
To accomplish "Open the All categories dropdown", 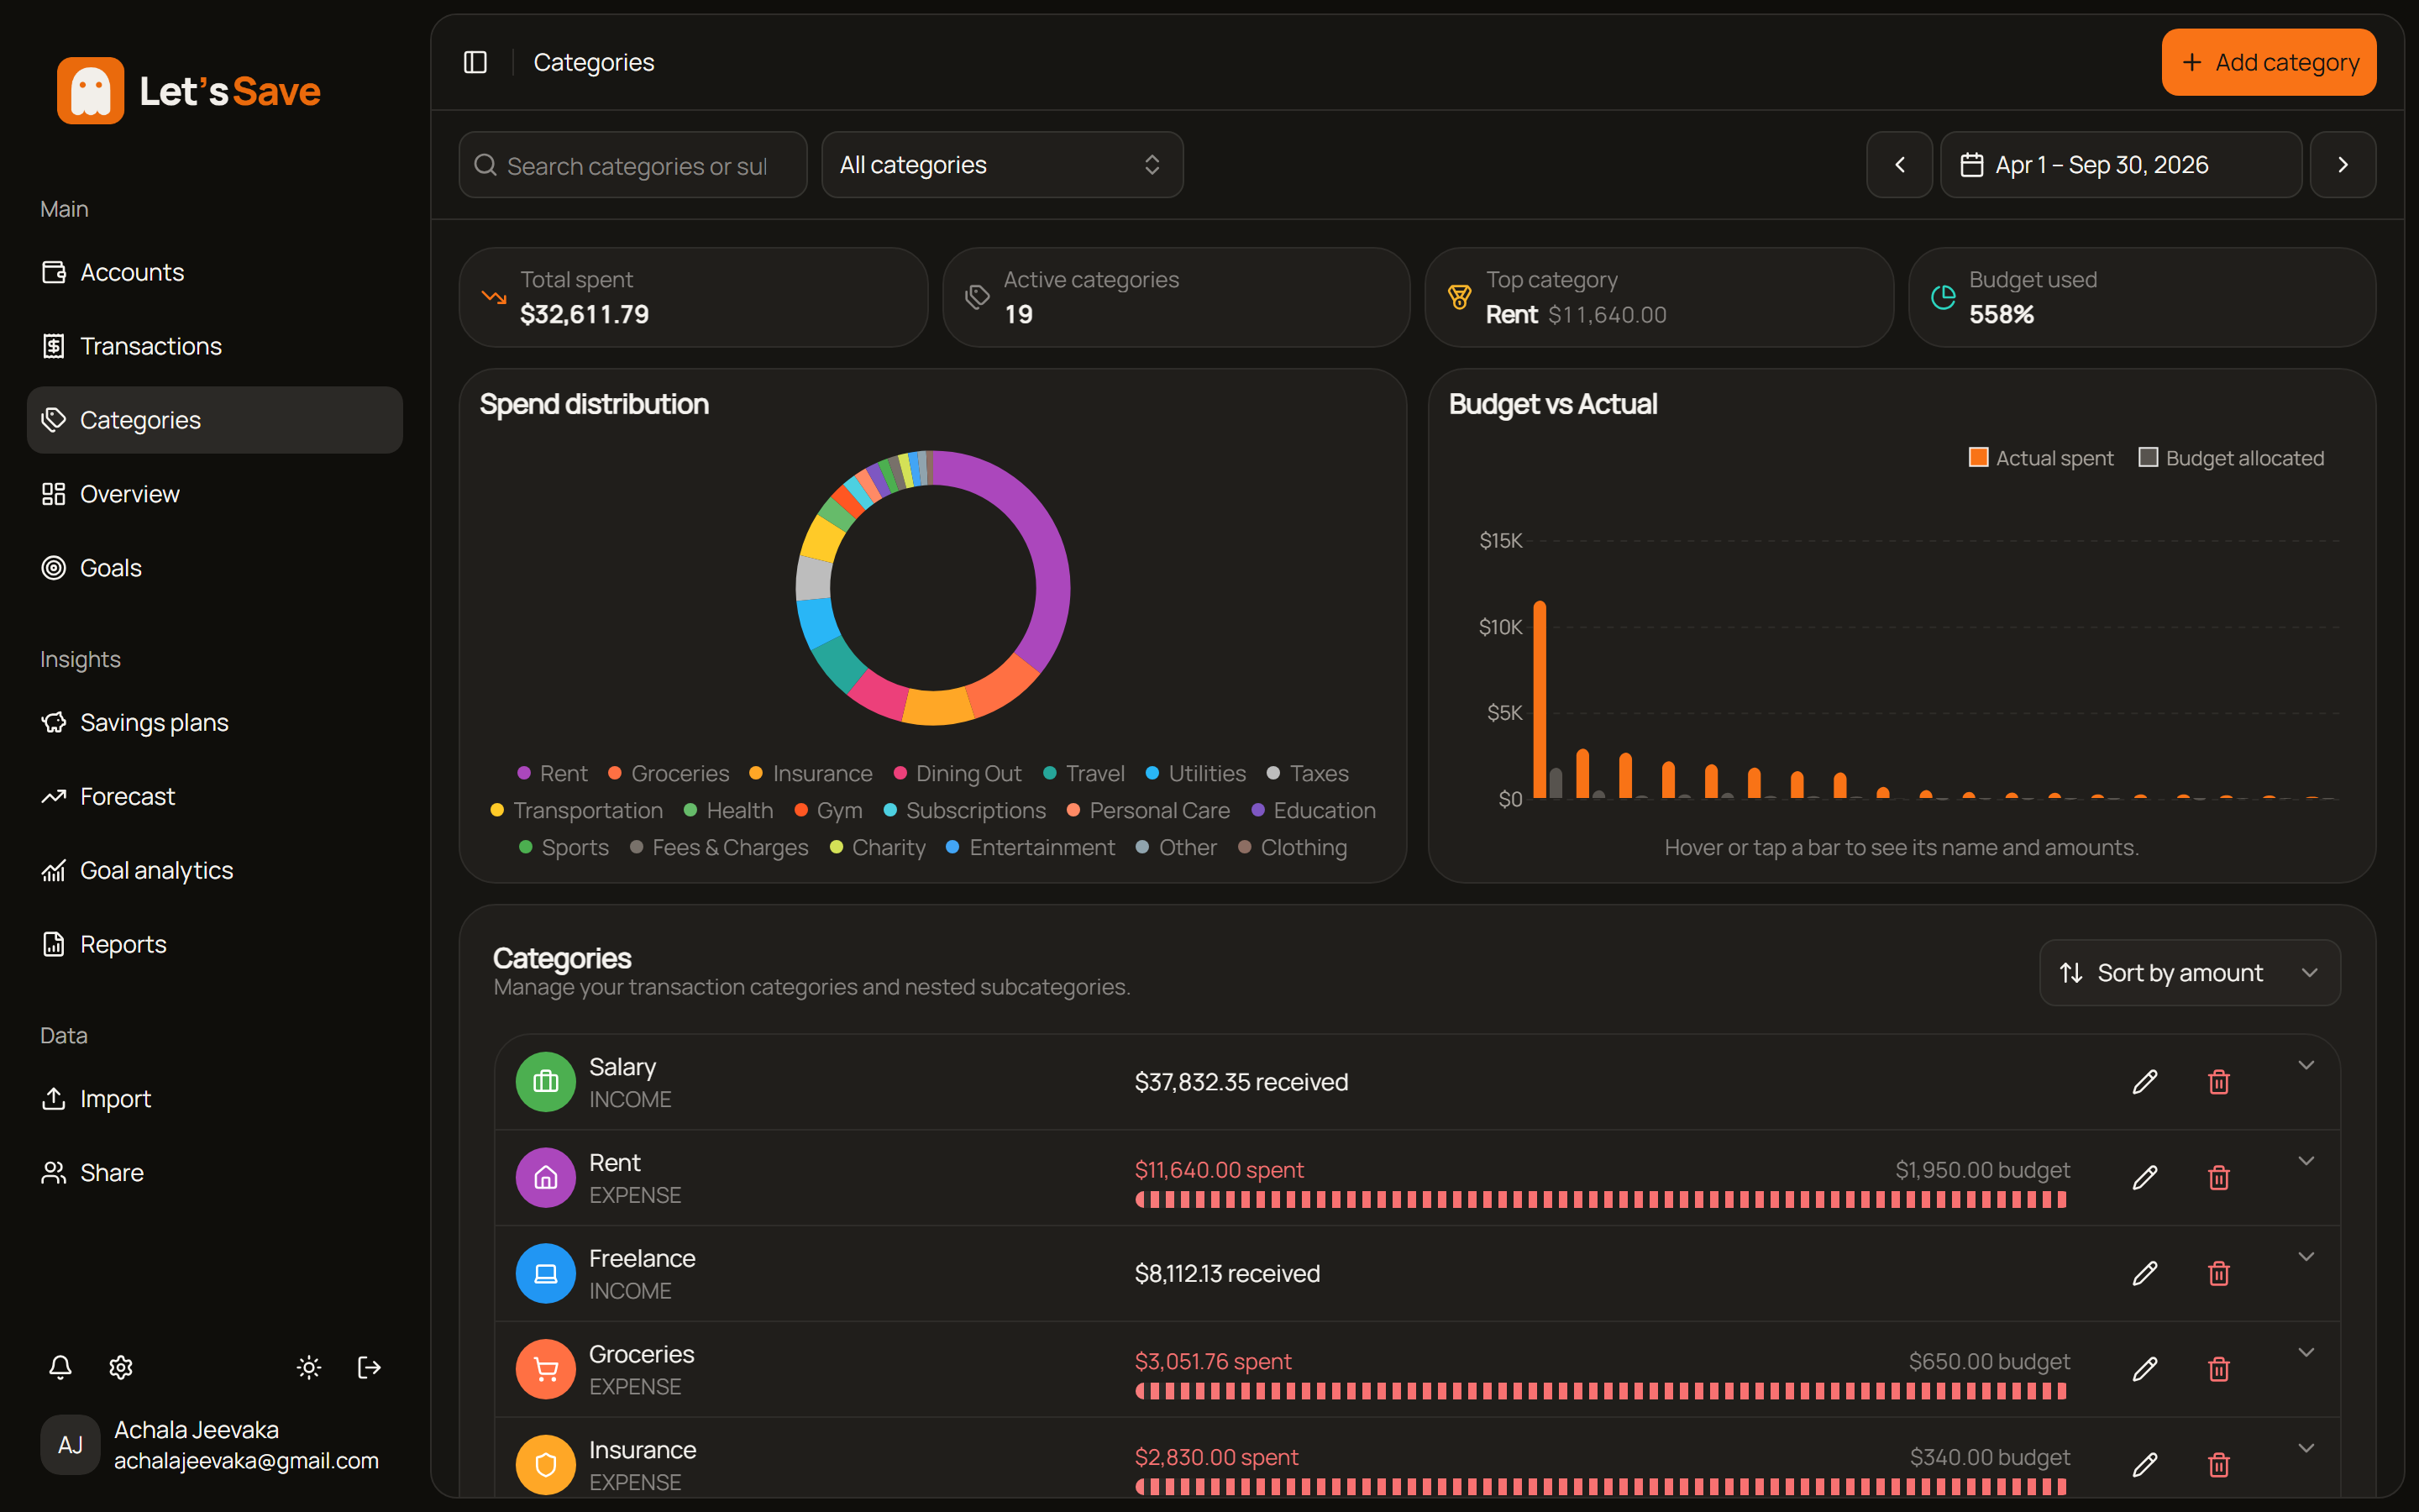I will (x=1003, y=165).
